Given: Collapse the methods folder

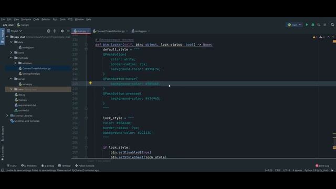Looking at the screenshot, I should pyautogui.click(x=11, y=58).
